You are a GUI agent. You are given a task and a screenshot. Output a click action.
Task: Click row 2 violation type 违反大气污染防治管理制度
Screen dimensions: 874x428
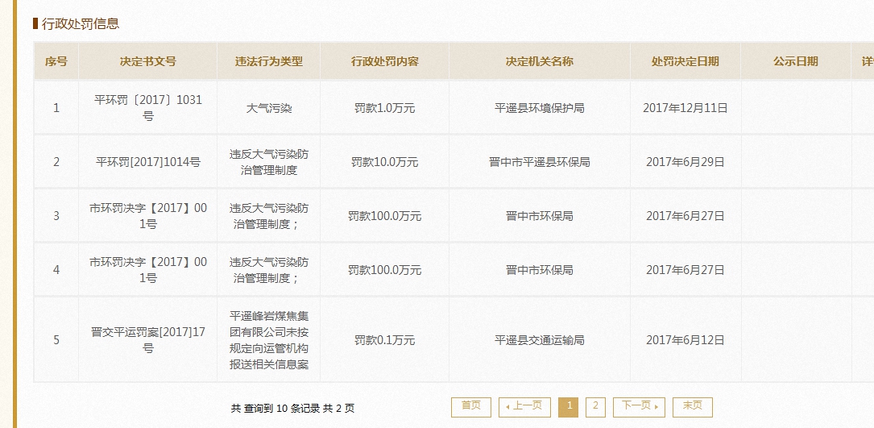pos(269,162)
